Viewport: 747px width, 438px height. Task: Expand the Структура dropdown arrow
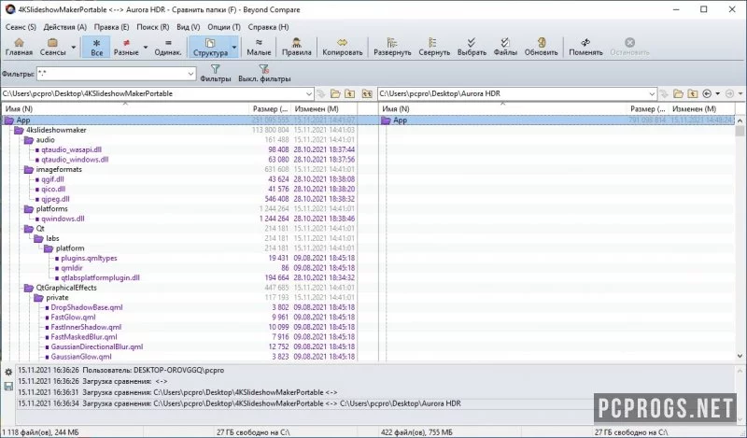click(x=234, y=47)
